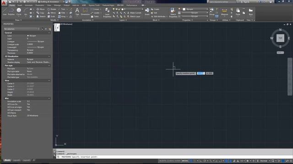This screenshot has height=164, width=293.
Task: Expand the Block panel
Action: click(x=156, y=20)
